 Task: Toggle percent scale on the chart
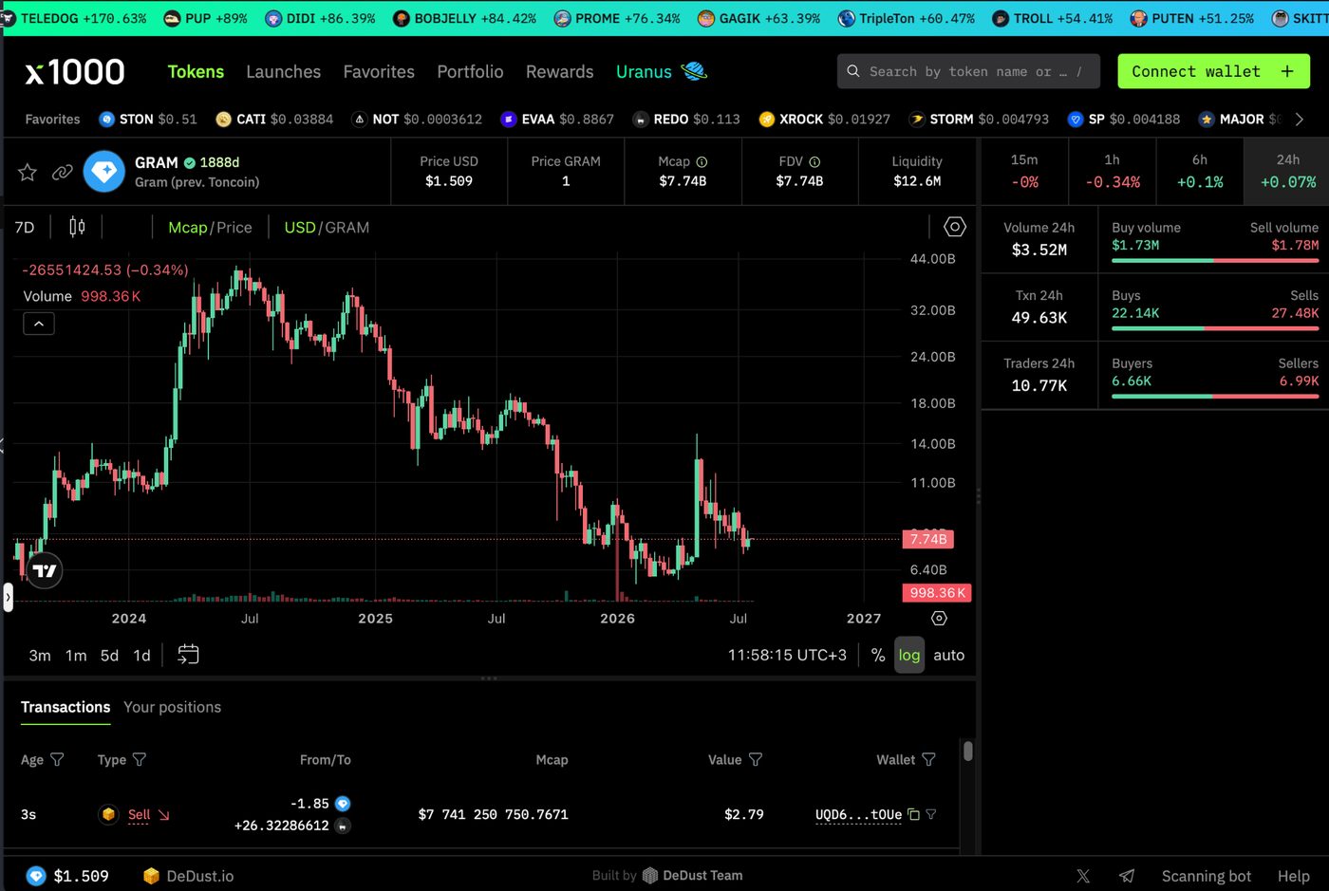point(878,655)
